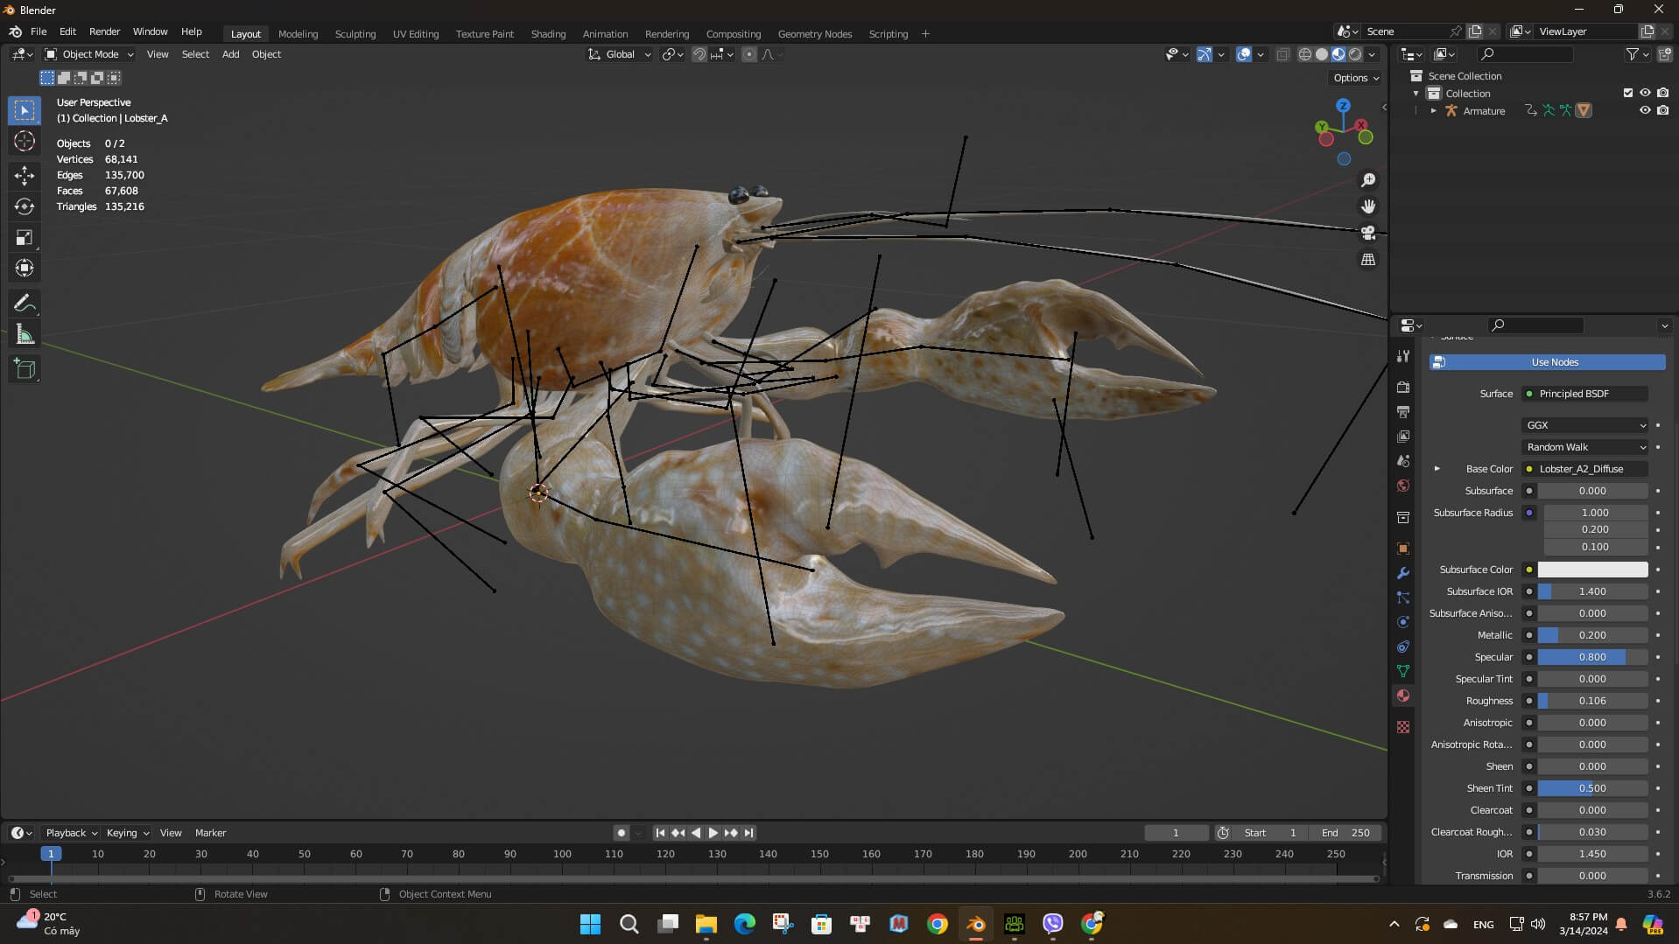Select the Select Box tool
The height and width of the screenshot is (944, 1679).
click(x=25, y=110)
